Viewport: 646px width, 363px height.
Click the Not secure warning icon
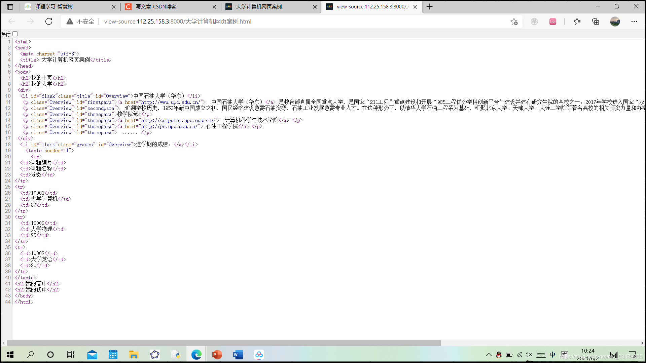coord(70,22)
